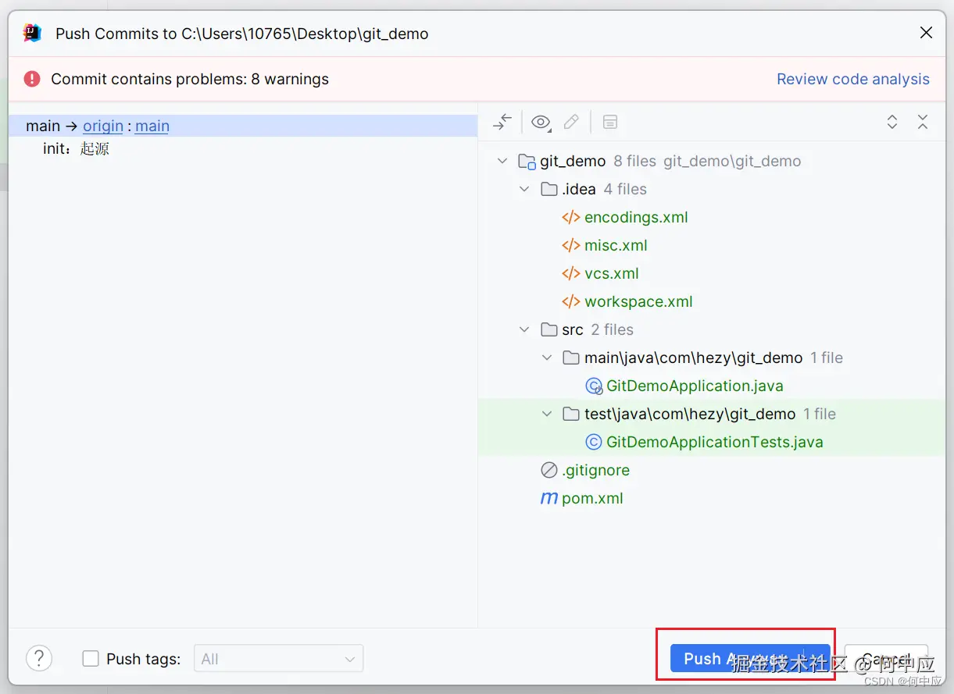This screenshot has width=954, height=694.
Task: Click the XML icon next to workspace.xml
Action: click(571, 301)
